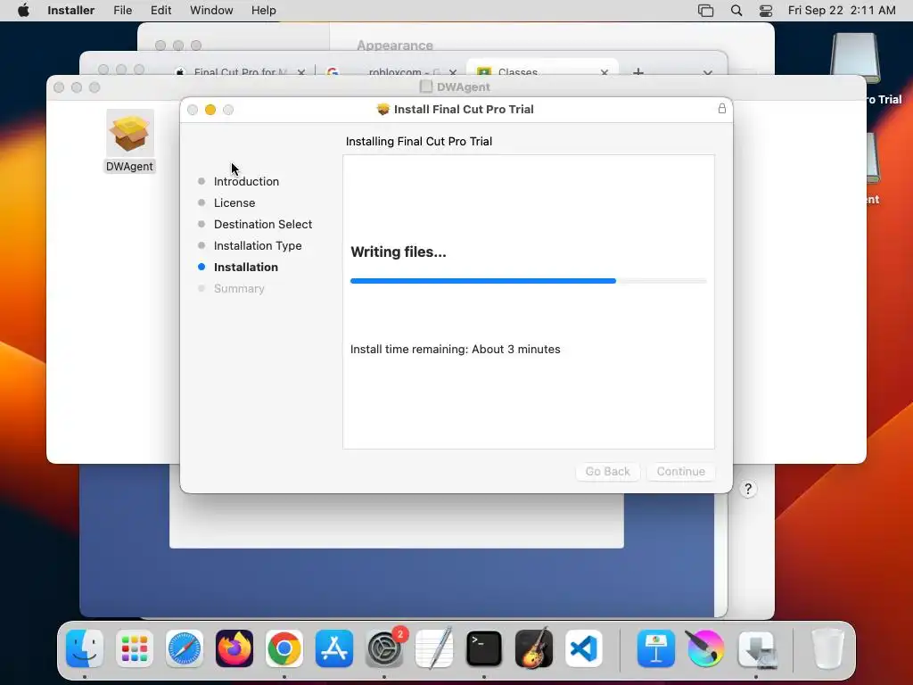Viewport: 913px width, 685px height.
Task: Open Stage Manager from the menu bar
Action: [x=705, y=11]
